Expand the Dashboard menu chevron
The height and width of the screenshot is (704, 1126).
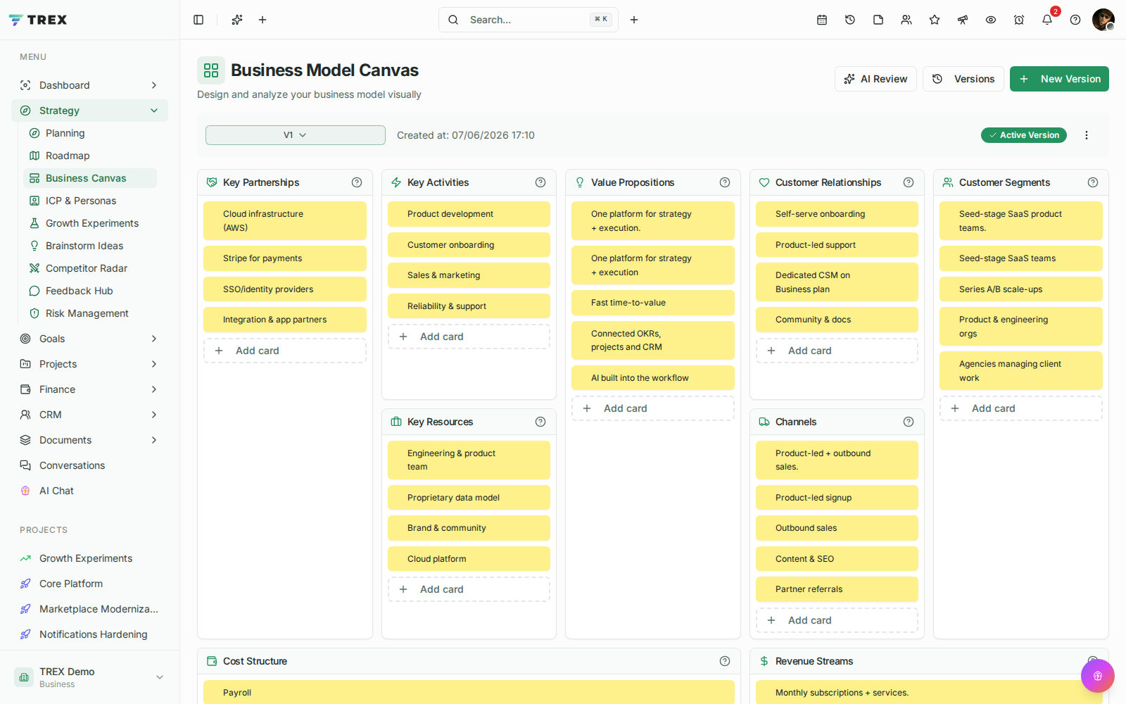click(154, 85)
